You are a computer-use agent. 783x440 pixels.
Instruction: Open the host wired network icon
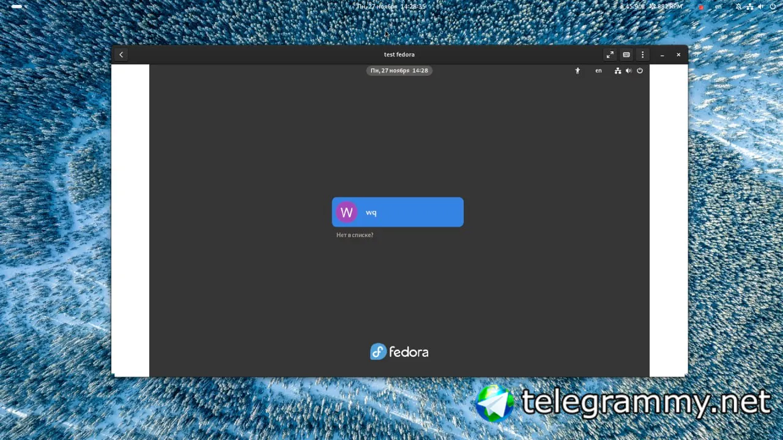coord(750,6)
